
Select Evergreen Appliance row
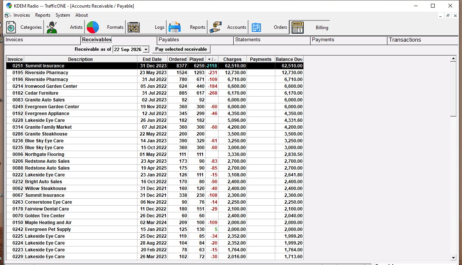155,114
